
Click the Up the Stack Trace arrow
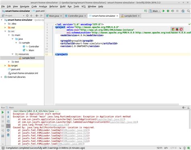8,112
